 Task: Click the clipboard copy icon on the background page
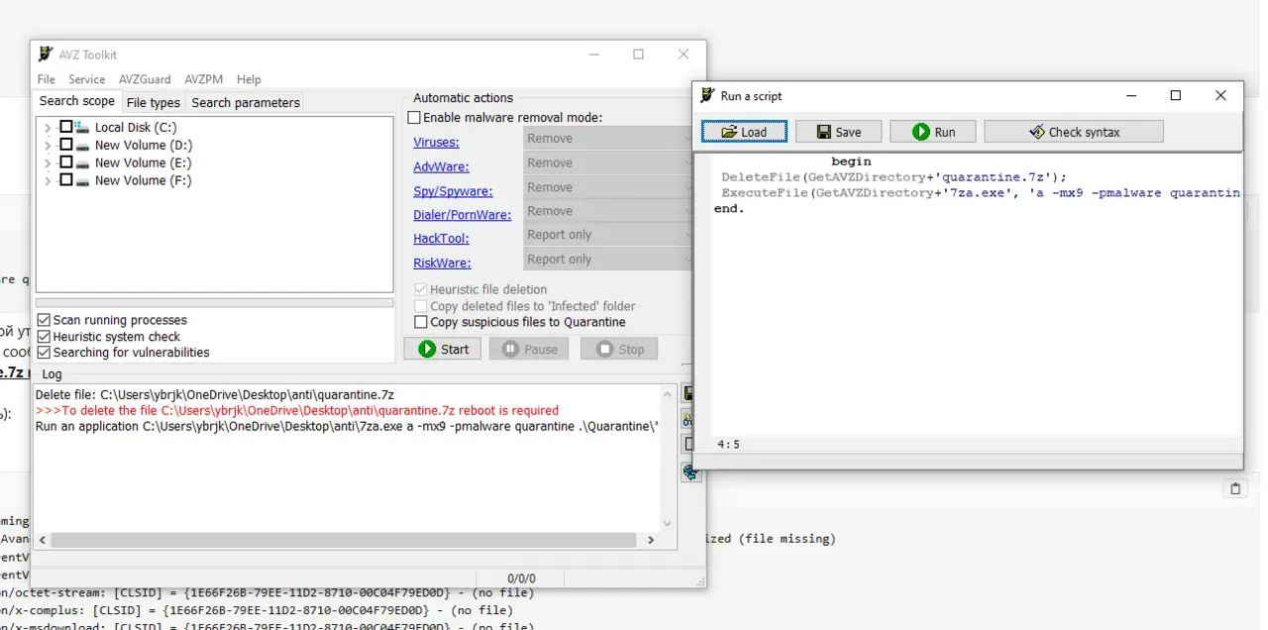coord(1235,488)
